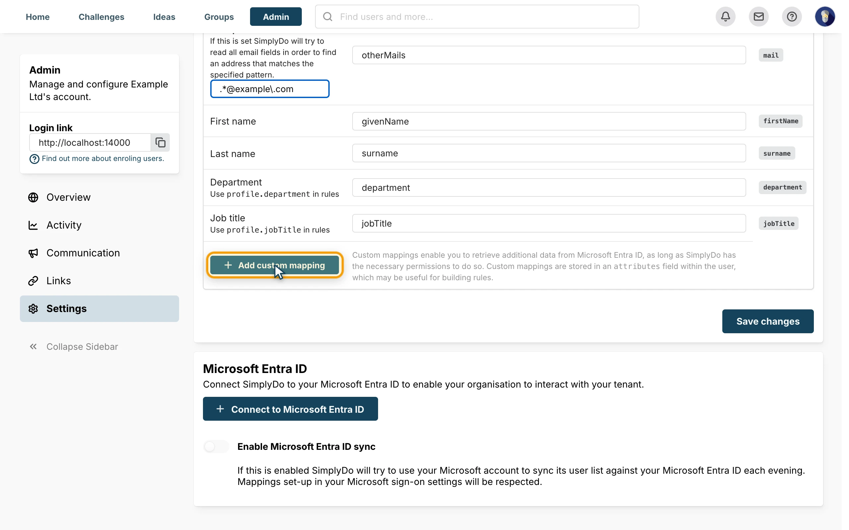Click the givenName first name field
Image resolution: width=849 pixels, height=530 pixels.
[549, 121]
